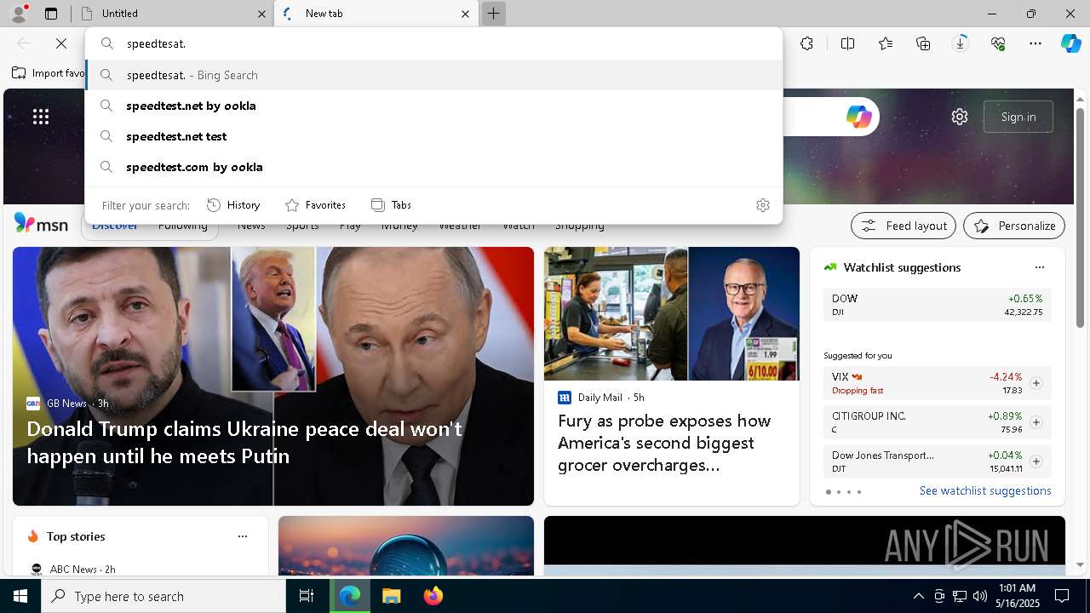
Task: Open the Daily Mail grocer overcharges article
Action: pos(664,443)
